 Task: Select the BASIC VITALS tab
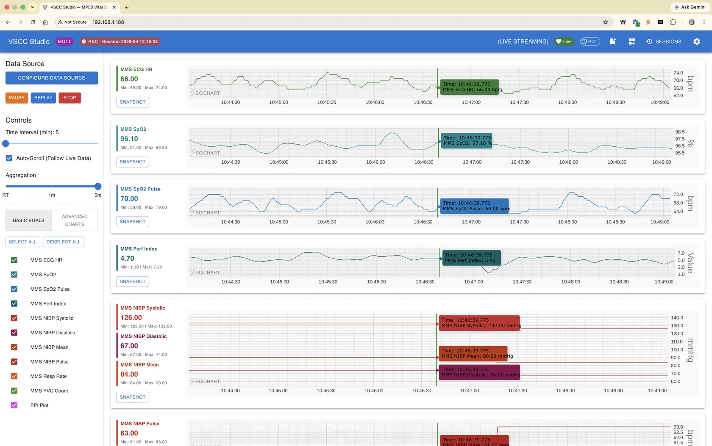pos(29,220)
